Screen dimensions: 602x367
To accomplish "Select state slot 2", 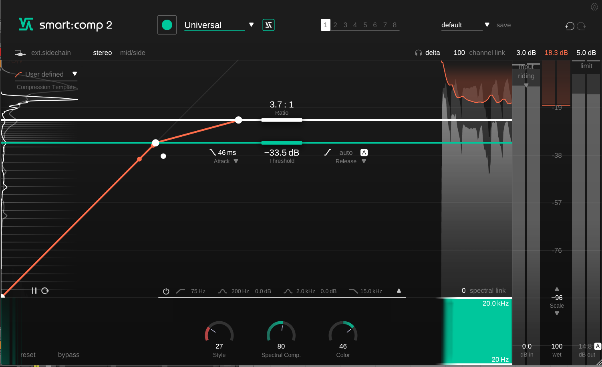I will (335, 25).
